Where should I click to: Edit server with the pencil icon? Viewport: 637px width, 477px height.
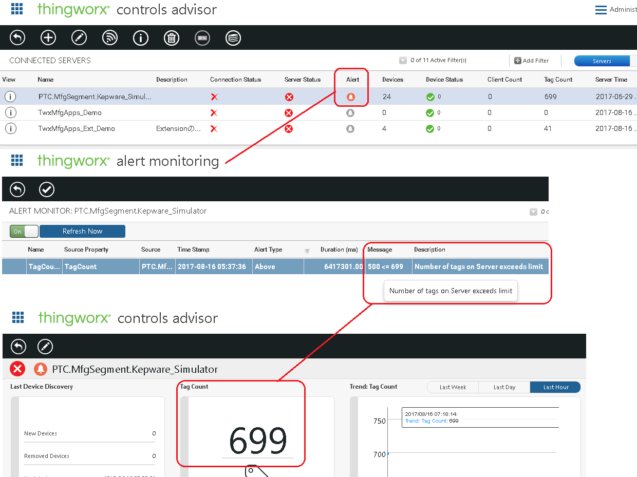click(79, 37)
